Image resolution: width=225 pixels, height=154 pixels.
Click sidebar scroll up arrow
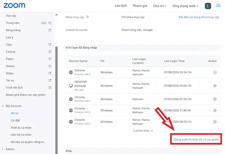[56, 15]
